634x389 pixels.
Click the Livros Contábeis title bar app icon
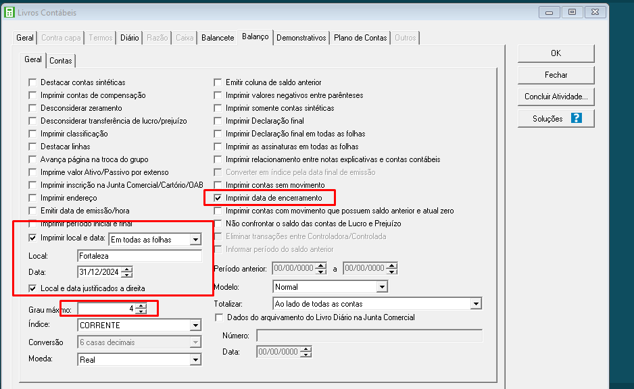coord(10,11)
